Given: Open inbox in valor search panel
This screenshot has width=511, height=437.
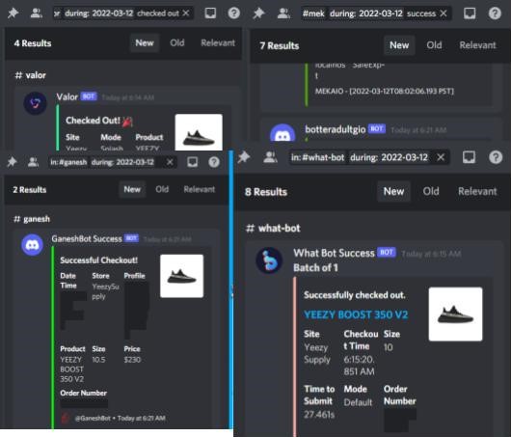Looking at the screenshot, I should [210, 14].
